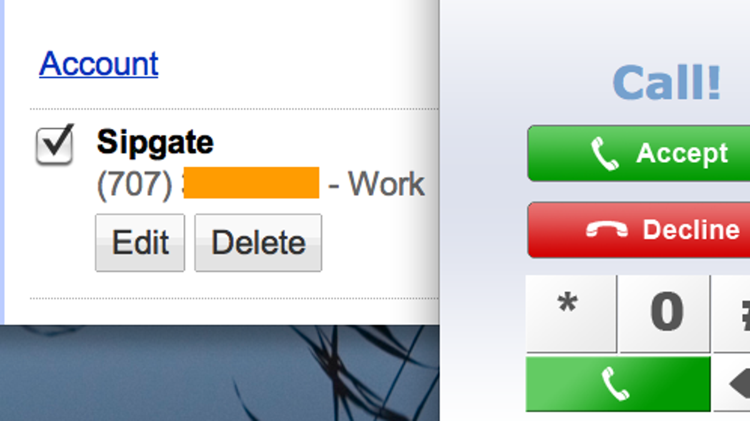Select the bold Sipgate phone name
The image size is (750, 421).
point(155,143)
